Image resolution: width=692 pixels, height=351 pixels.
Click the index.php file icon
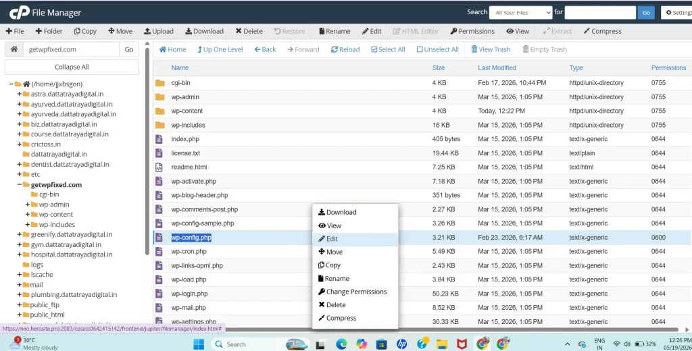coord(159,139)
